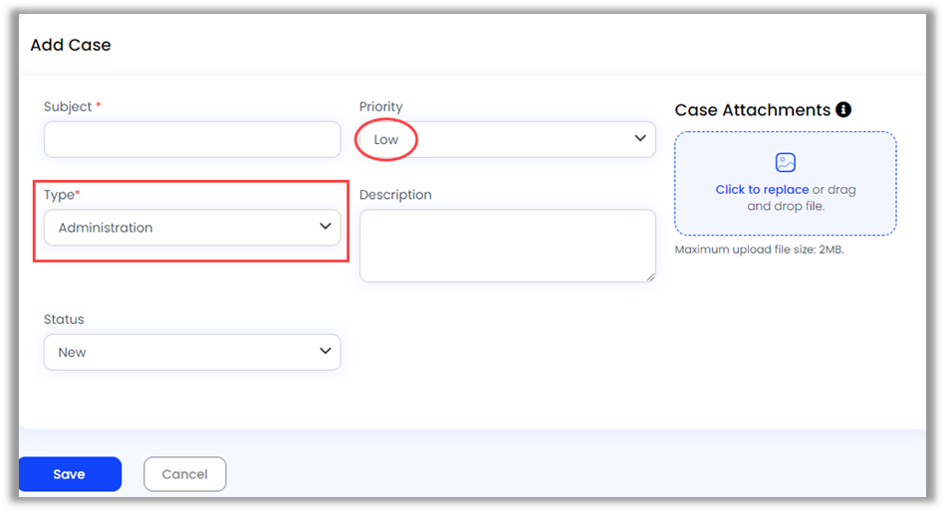
Task: Grab the Description textarea resize handle
Action: tap(651, 277)
